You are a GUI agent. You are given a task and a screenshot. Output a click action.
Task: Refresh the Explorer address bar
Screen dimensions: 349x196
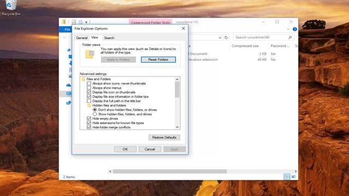click(x=226, y=38)
